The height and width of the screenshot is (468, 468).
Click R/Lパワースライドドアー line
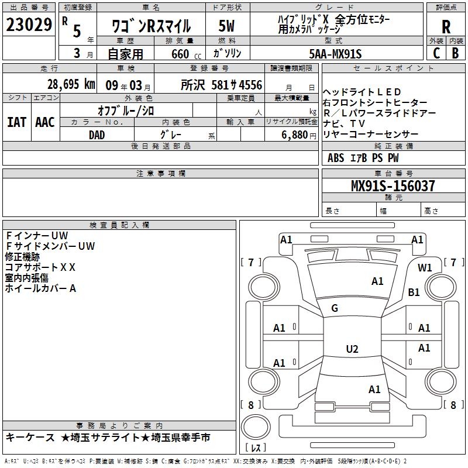pos(379,113)
